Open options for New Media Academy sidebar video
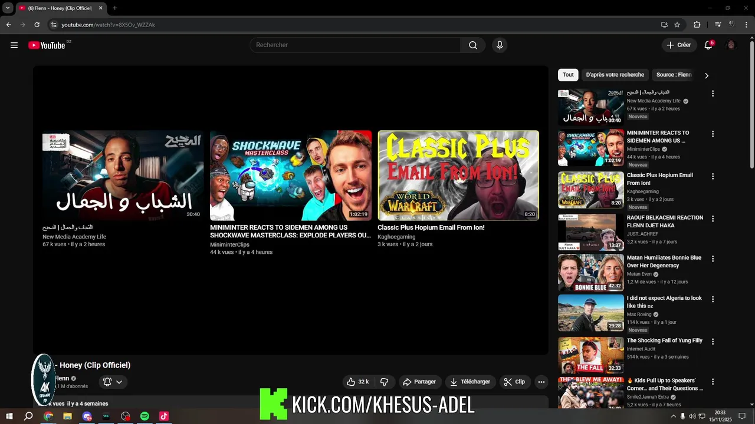The width and height of the screenshot is (755, 424). point(713,94)
